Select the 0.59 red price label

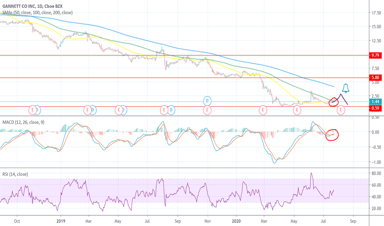click(x=375, y=108)
